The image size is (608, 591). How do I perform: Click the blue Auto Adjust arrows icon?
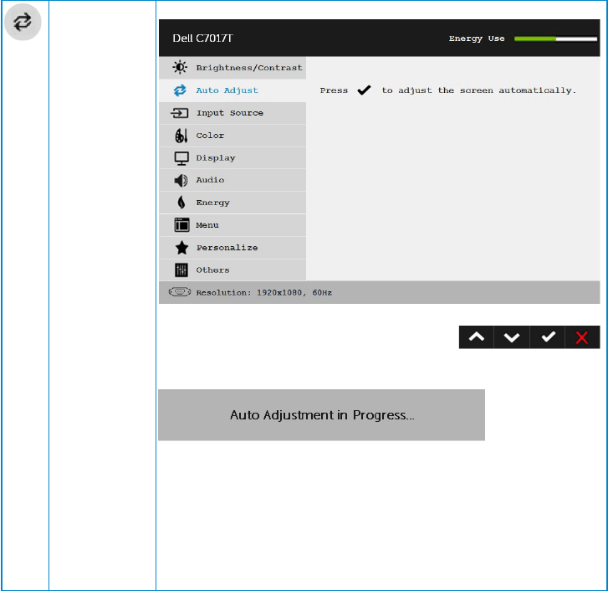180,90
